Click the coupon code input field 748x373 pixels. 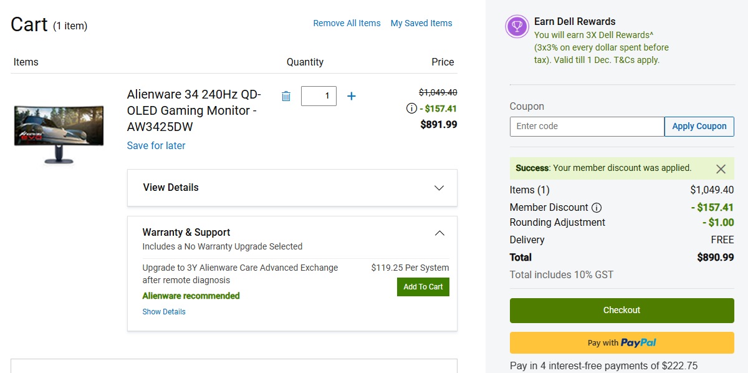587,126
